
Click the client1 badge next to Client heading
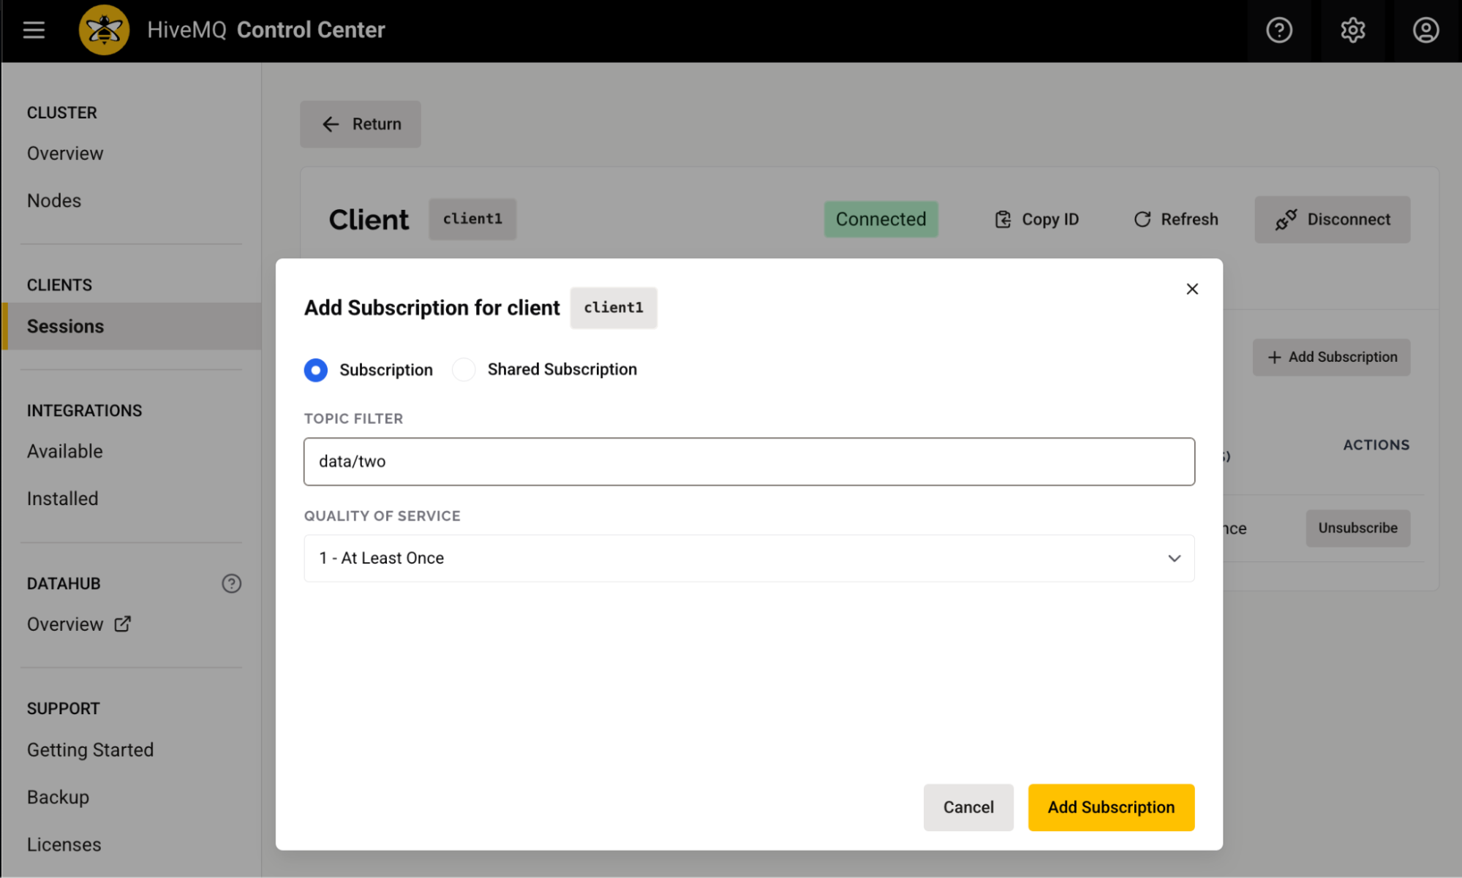472,219
